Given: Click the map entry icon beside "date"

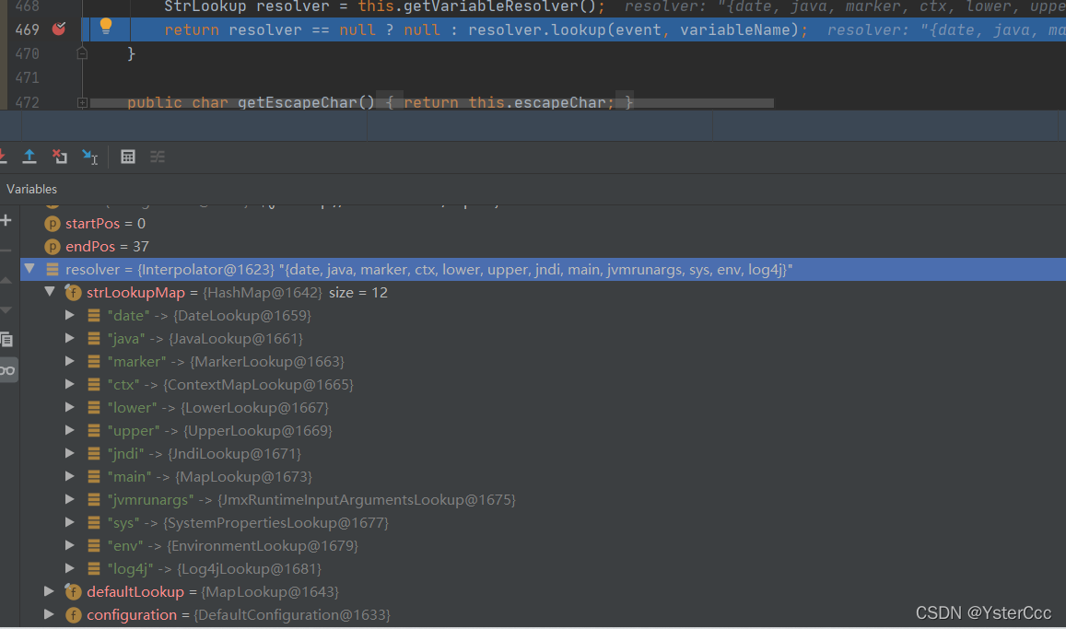Looking at the screenshot, I should [x=94, y=316].
